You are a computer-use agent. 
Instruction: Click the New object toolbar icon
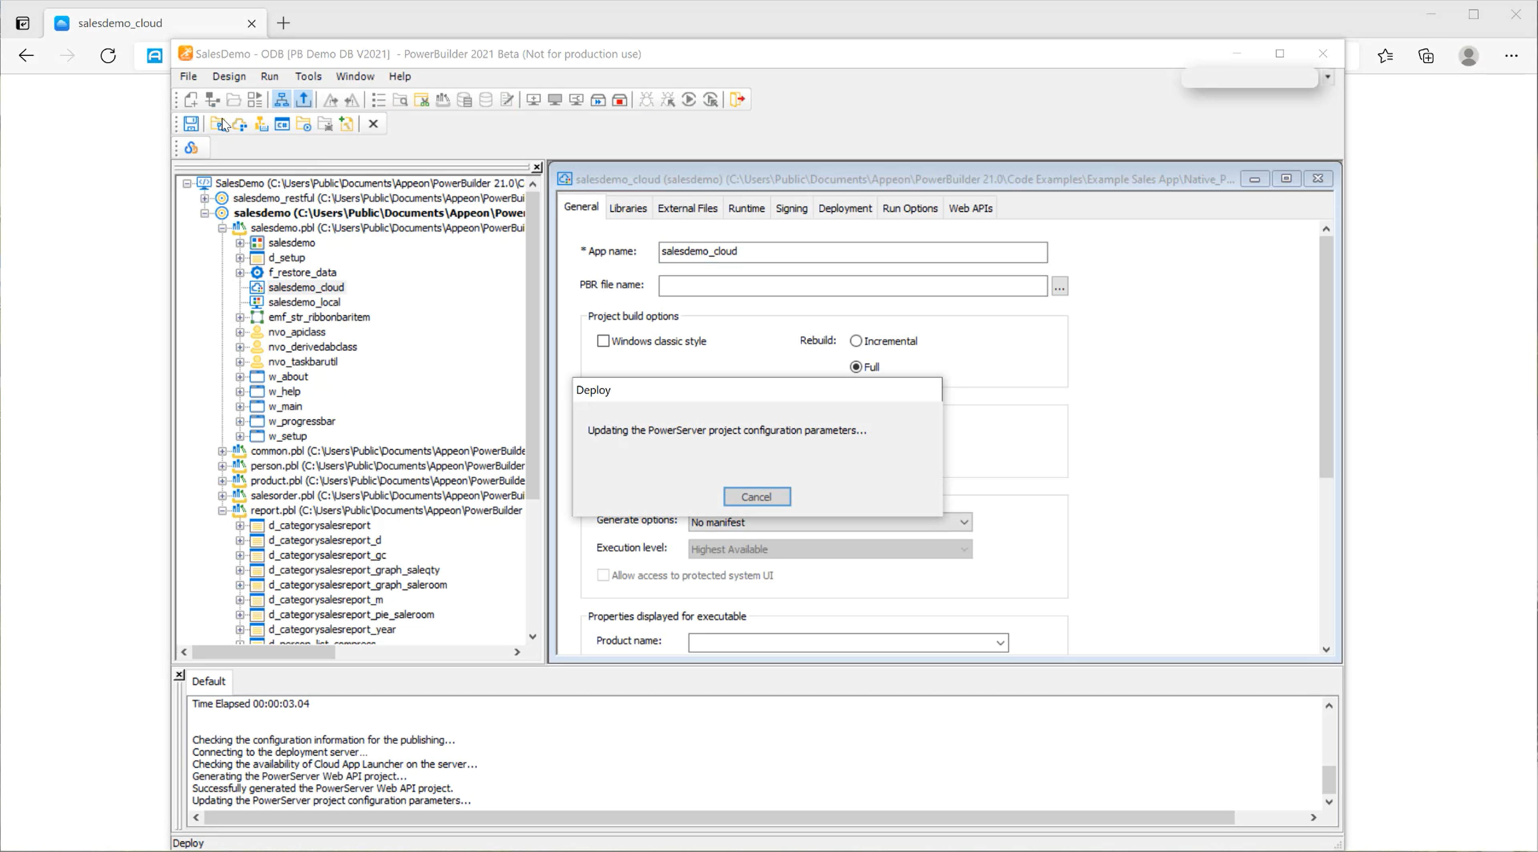point(191,100)
